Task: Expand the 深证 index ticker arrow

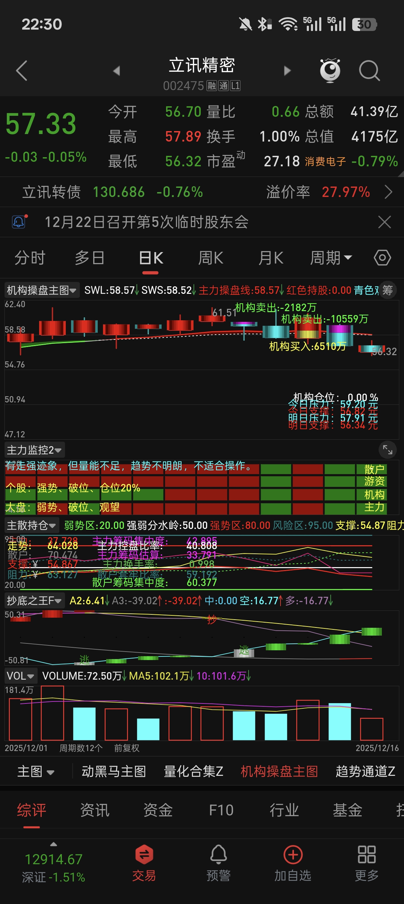Action: pos(53,844)
